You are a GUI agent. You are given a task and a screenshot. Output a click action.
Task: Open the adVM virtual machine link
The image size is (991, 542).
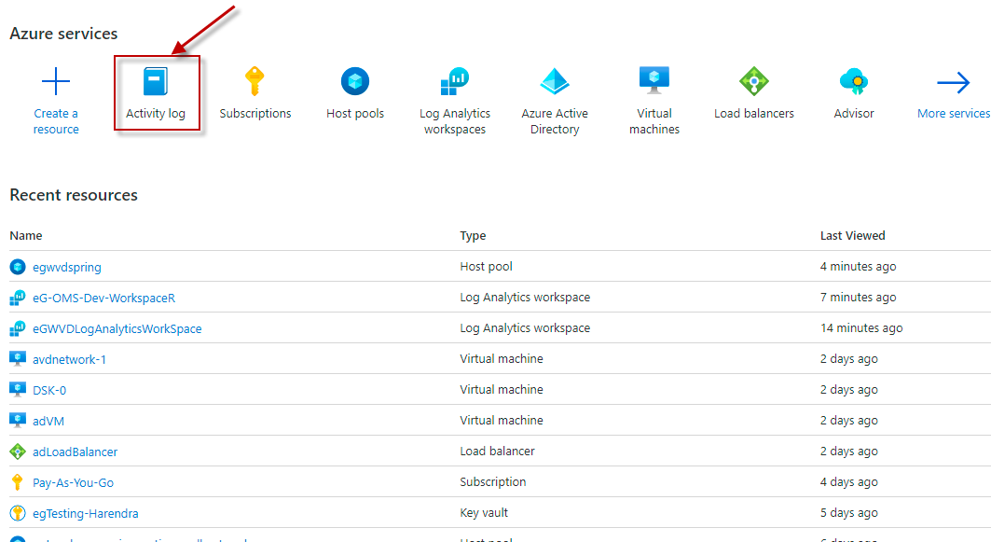(48, 422)
